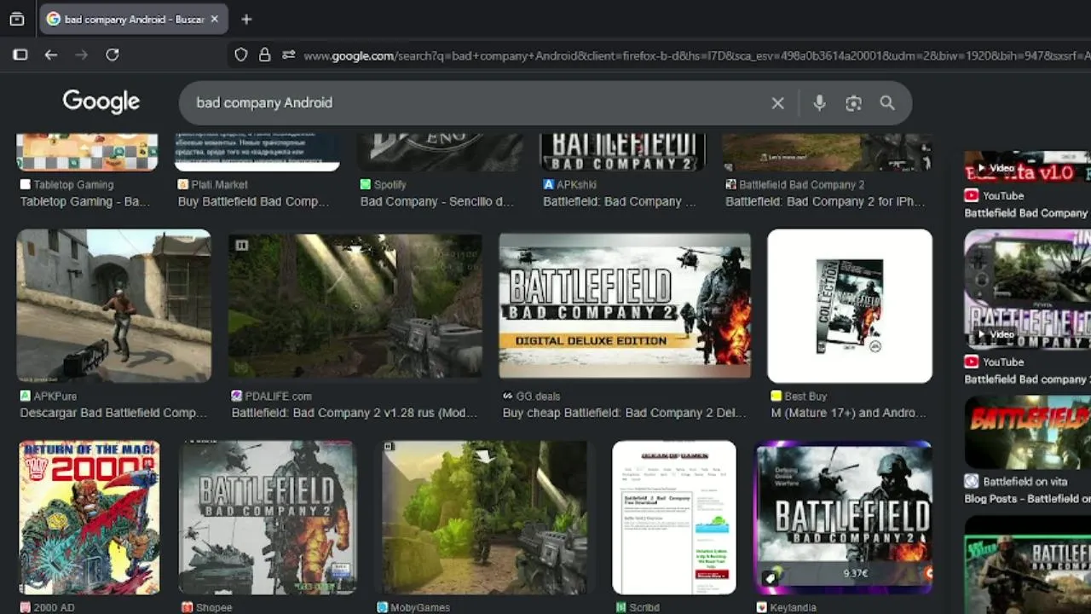Select the address bar URL
1091x614 pixels.
coord(696,55)
